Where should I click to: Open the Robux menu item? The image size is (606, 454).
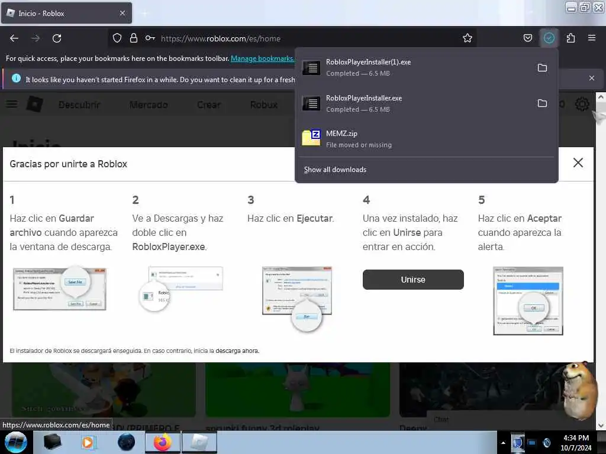[x=264, y=105]
